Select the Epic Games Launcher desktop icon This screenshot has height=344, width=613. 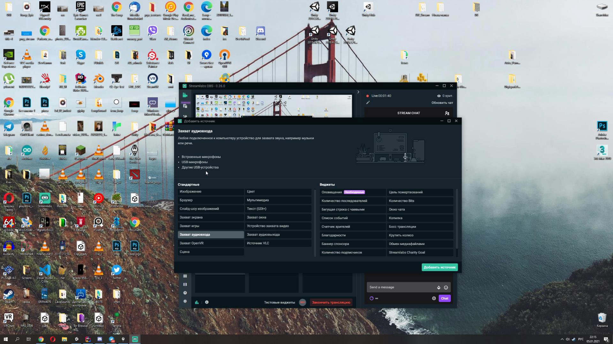[x=80, y=11]
